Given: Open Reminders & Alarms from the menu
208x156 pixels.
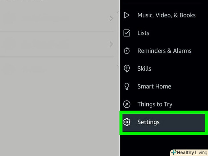Looking at the screenshot, I should tap(164, 51).
